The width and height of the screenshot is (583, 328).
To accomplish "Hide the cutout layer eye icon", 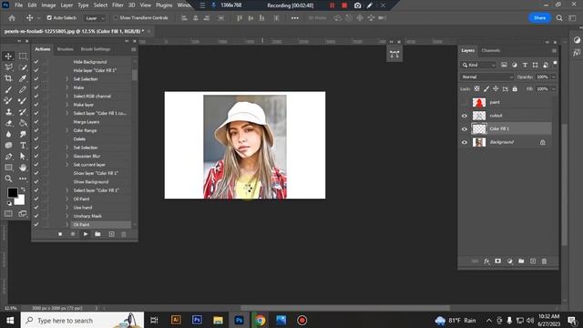I will (x=464, y=116).
